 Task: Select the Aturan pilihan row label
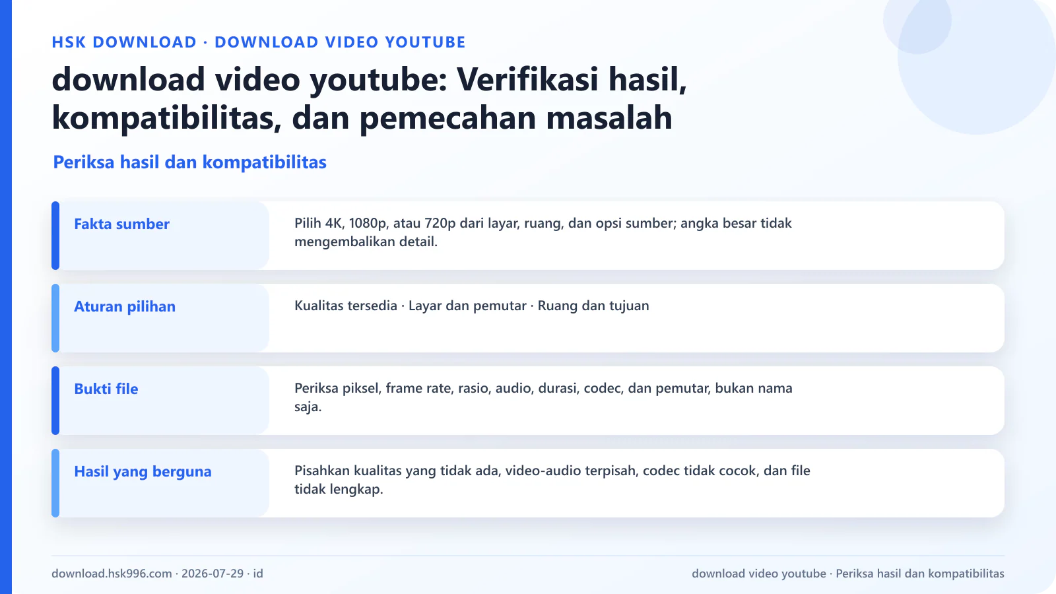point(125,306)
